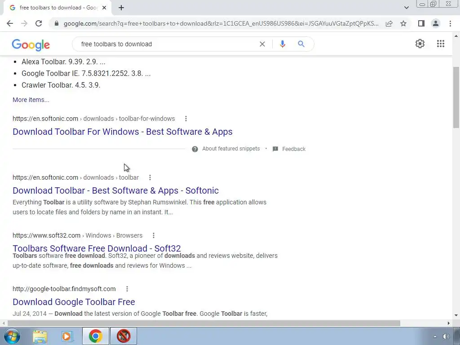Click the Google logo

point(31,44)
